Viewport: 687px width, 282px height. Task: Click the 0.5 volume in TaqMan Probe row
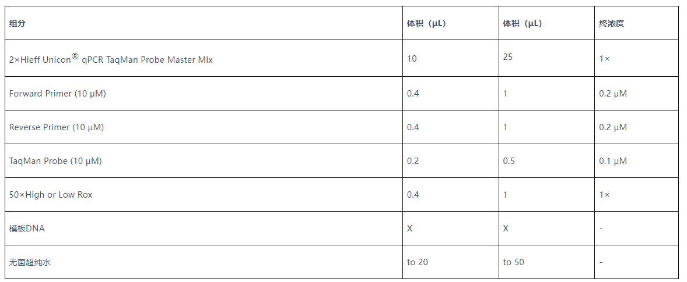tap(509, 161)
